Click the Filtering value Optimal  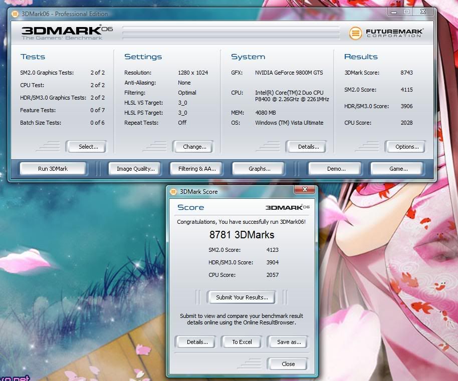[187, 93]
